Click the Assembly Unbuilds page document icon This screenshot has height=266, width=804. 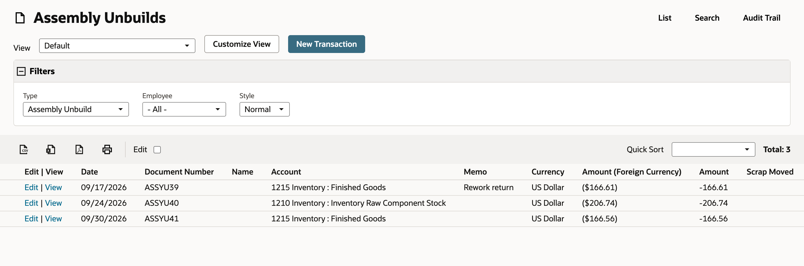coord(20,18)
